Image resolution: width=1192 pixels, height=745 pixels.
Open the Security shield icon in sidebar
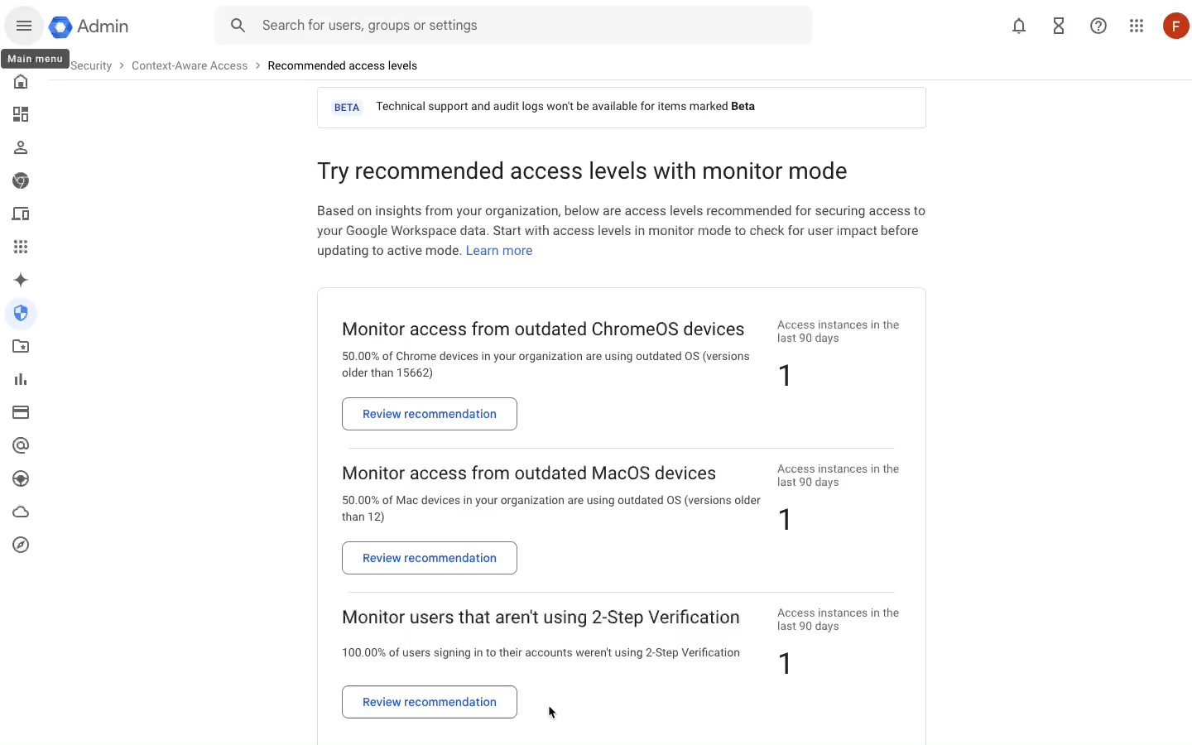click(21, 313)
